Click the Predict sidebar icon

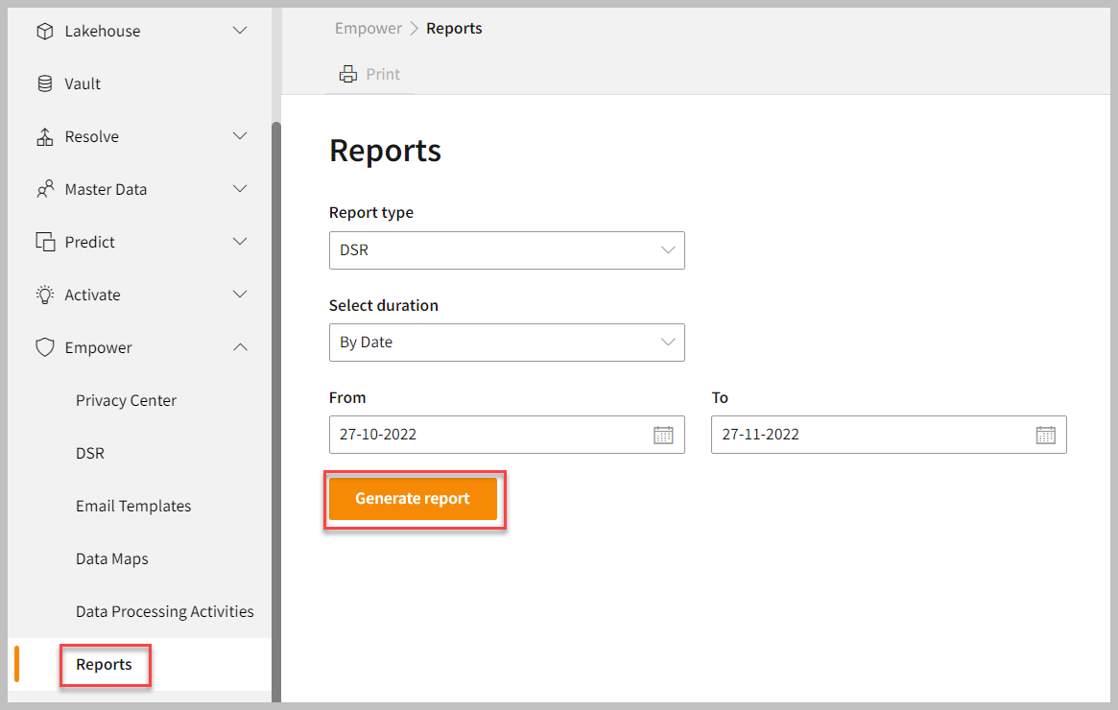coord(44,243)
